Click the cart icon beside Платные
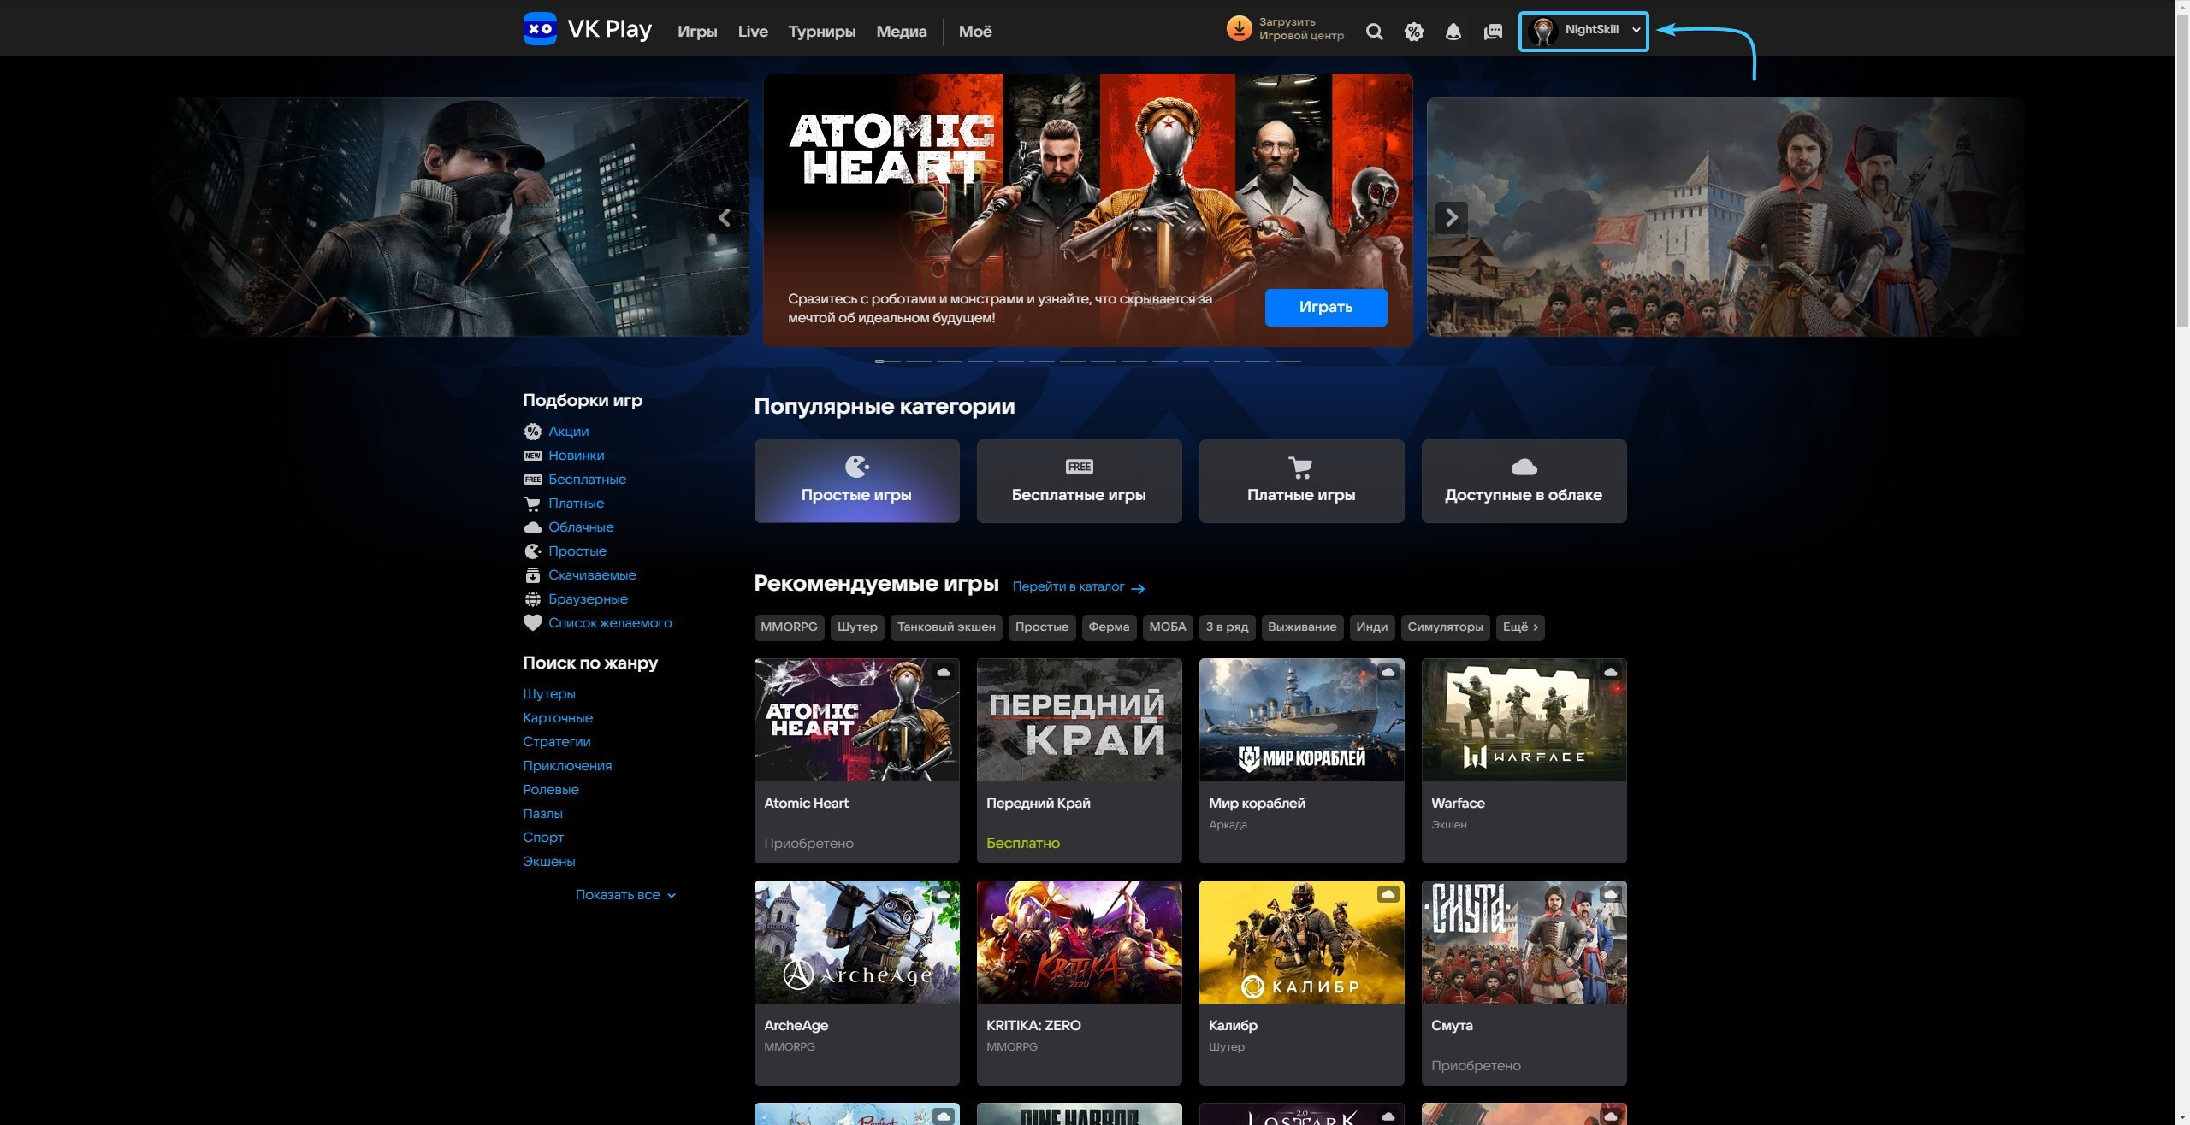This screenshot has height=1125, width=2190. point(533,504)
